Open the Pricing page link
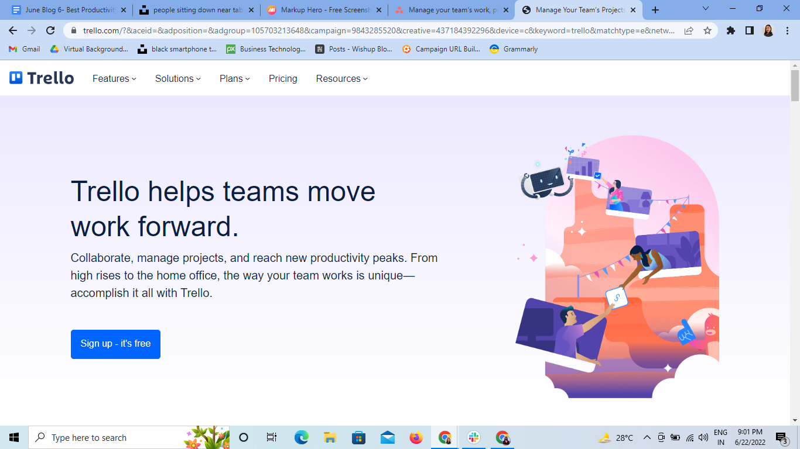800x449 pixels. (283, 78)
